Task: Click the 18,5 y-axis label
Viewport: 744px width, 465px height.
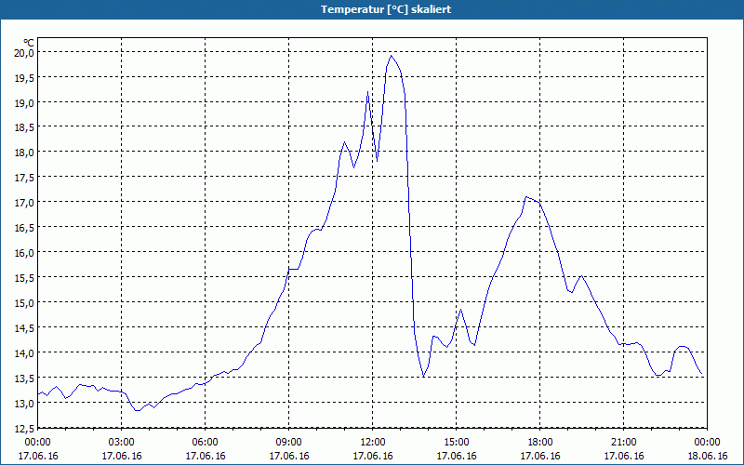Action: 22,127
